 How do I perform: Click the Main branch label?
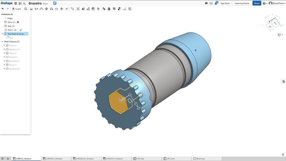(x=45, y=4)
